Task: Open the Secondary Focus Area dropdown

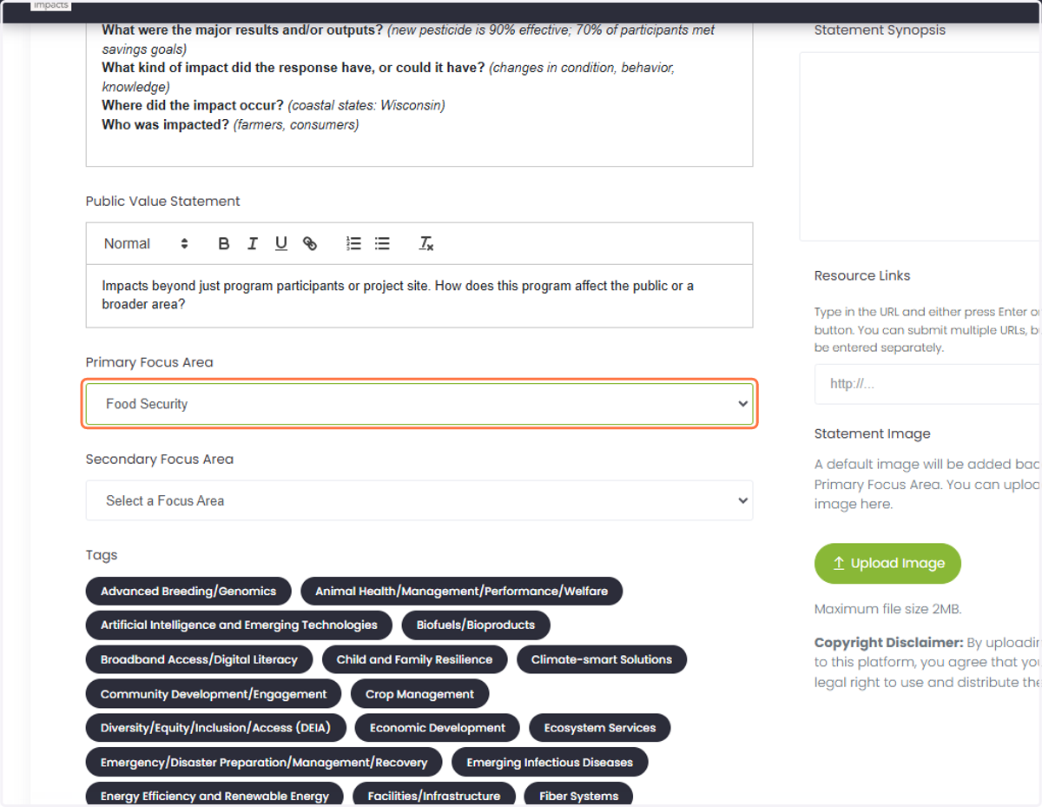Action: pyautogui.click(x=419, y=500)
